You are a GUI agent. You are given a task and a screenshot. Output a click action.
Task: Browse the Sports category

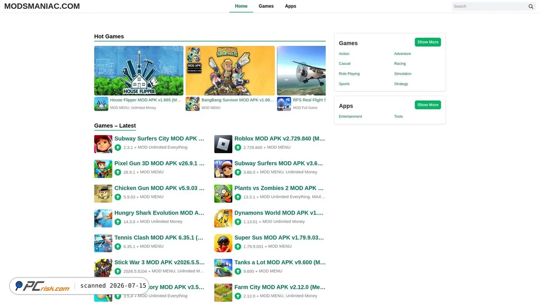(344, 84)
